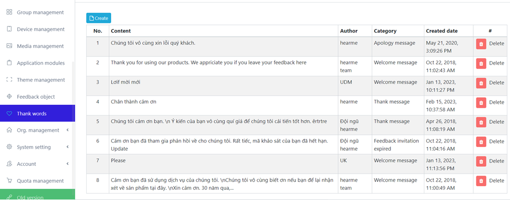The width and height of the screenshot is (510, 200).
Task: Create a new thank word message
Action: tap(98, 18)
